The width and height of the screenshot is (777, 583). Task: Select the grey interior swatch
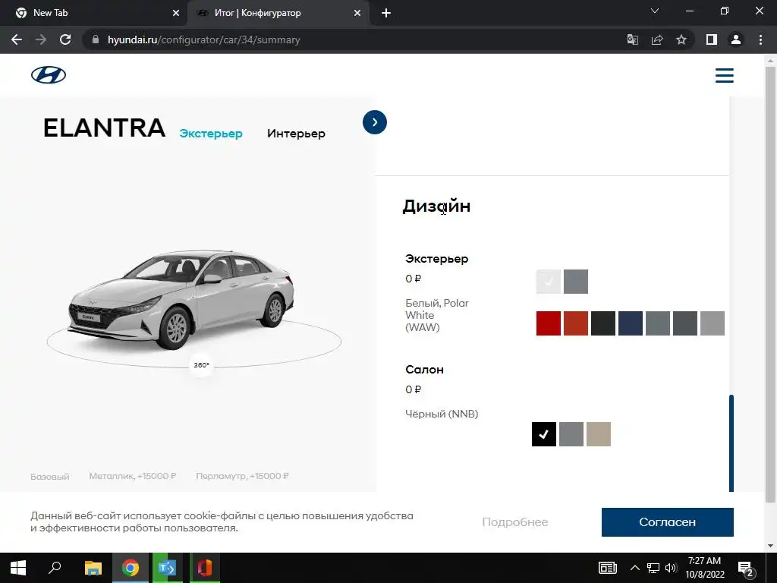[571, 434]
